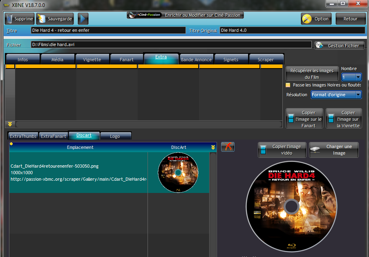
Task: Click the horizontal scrollbar under image grid
Action: (149, 124)
